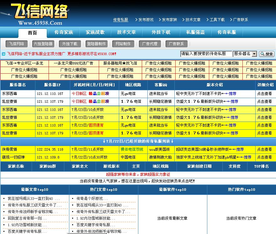Open 点击查看 for the 侠骨柔情 server
The width and height of the screenshot is (276, 234).
[x=265, y=149]
